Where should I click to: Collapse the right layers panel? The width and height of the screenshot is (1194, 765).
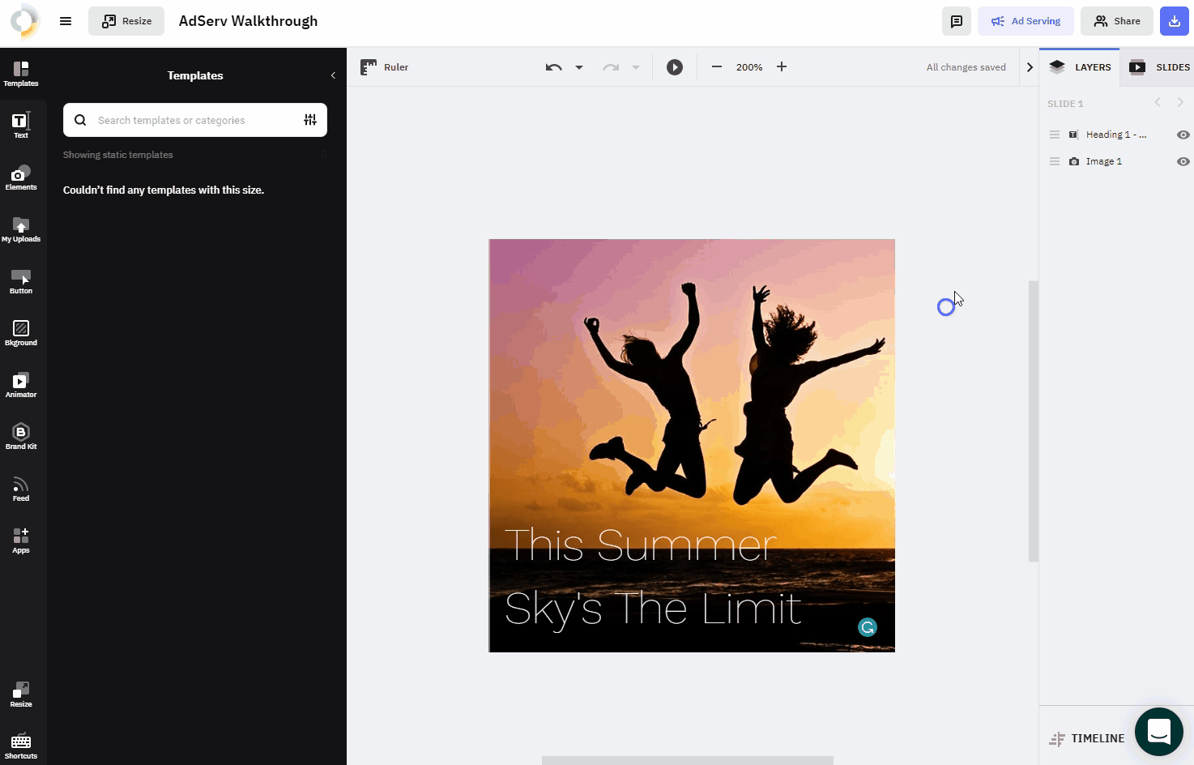click(x=1030, y=67)
